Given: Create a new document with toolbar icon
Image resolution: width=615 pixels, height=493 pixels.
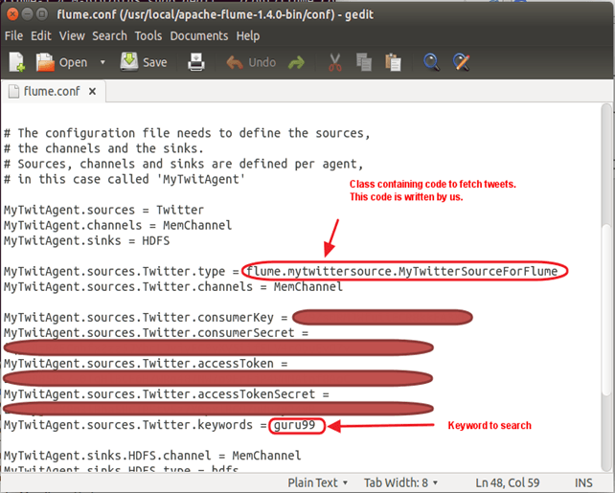Looking at the screenshot, I should (16, 62).
